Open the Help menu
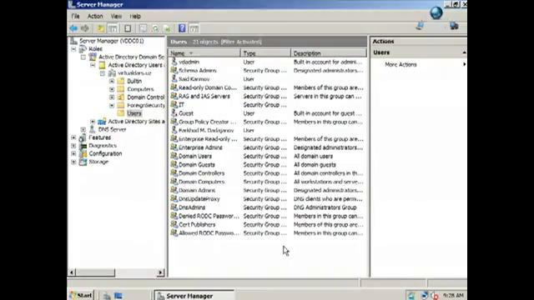Viewport: 534px width, 300px height. tap(135, 16)
